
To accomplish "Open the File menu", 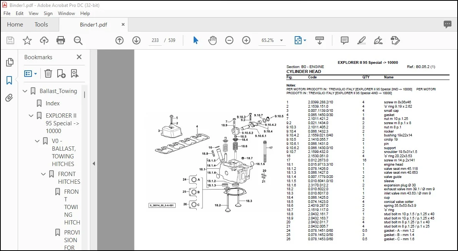I will pyautogui.click(x=7, y=13).
